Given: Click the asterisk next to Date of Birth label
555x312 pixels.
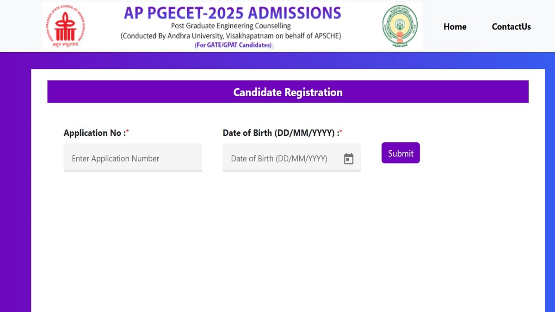Looking at the screenshot, I should pos(341,130).
